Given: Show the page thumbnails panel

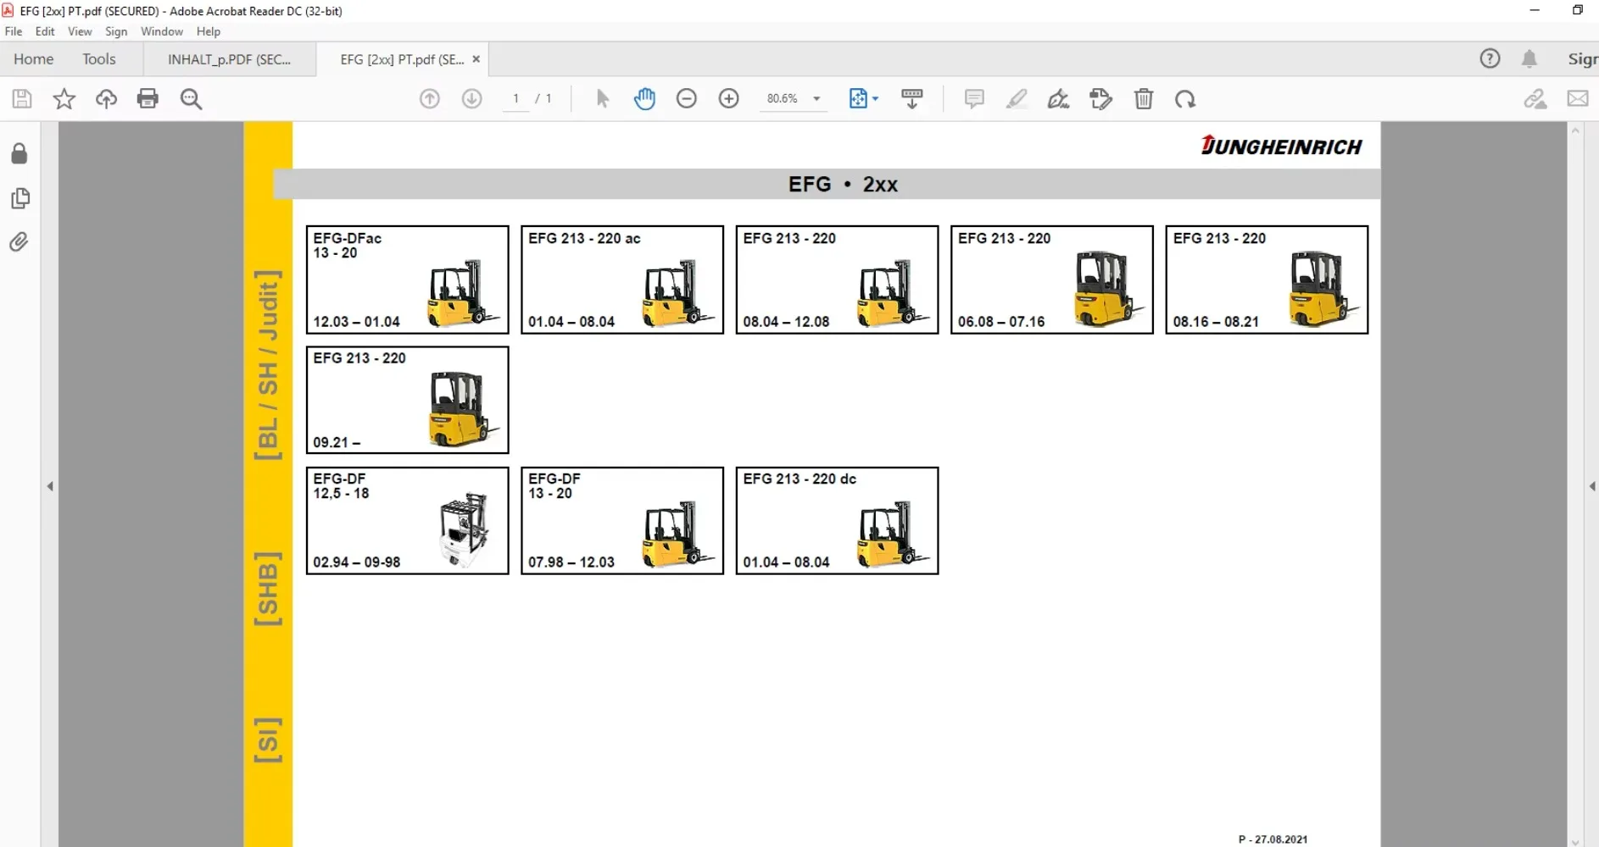Looking at the screenshot, I should [x=19, y=198].
